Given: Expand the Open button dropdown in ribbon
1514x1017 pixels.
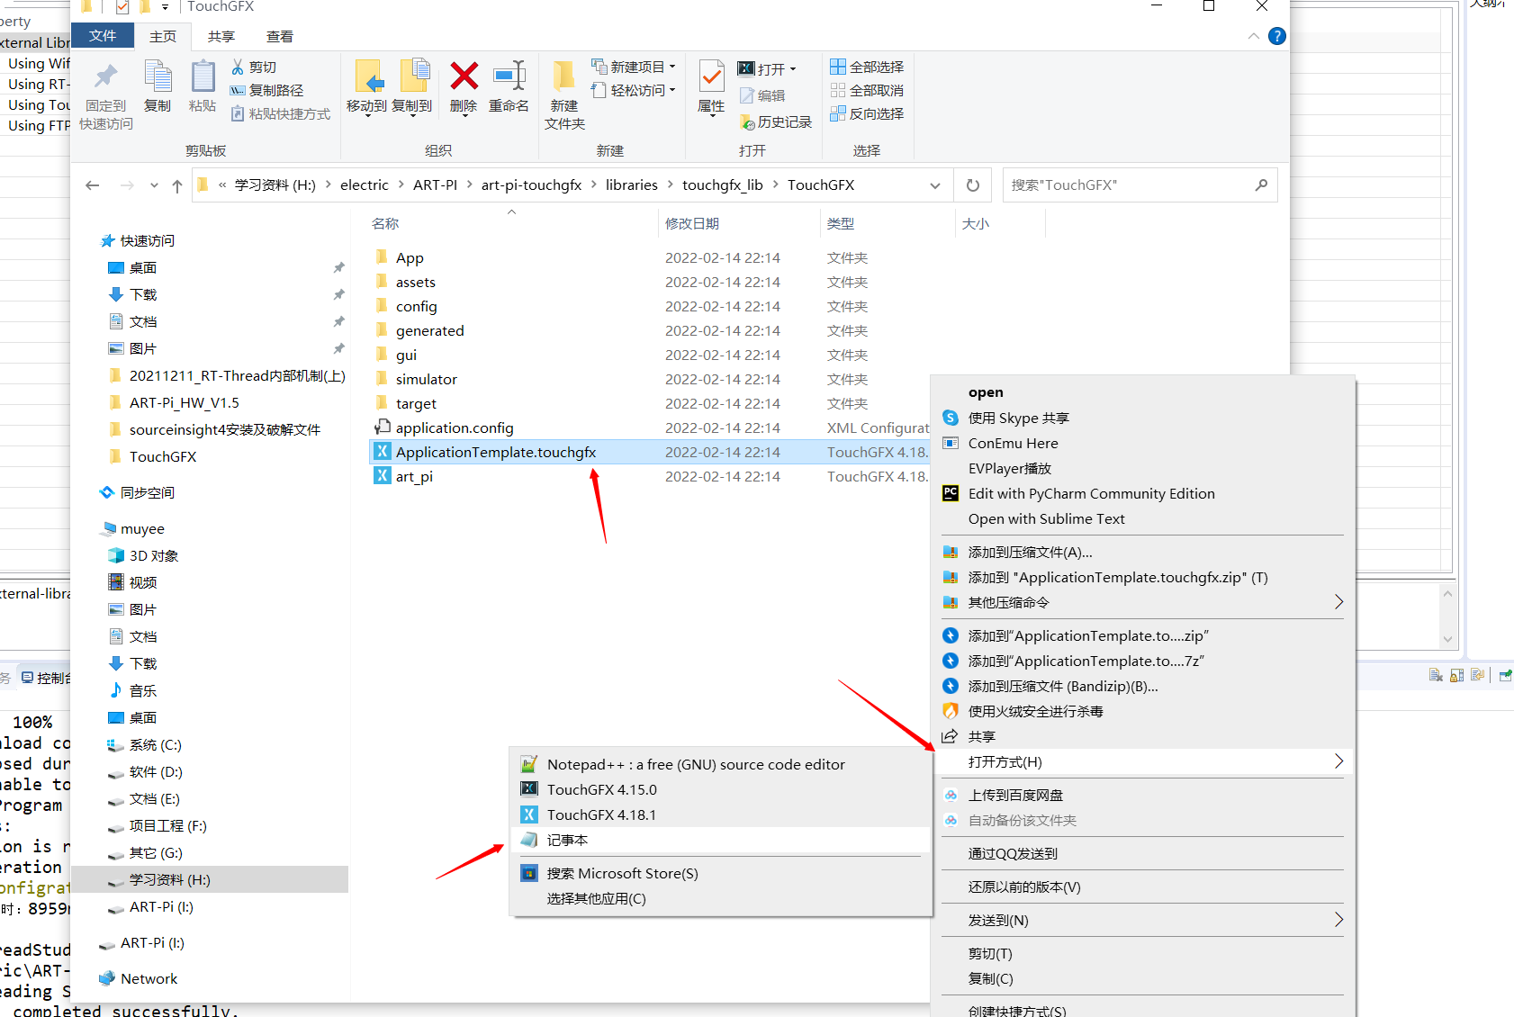Looking at the screenshot, I should click(793, 69).
